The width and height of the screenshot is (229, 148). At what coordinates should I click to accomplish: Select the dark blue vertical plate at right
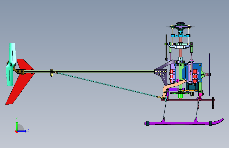(x=209, y=75)
